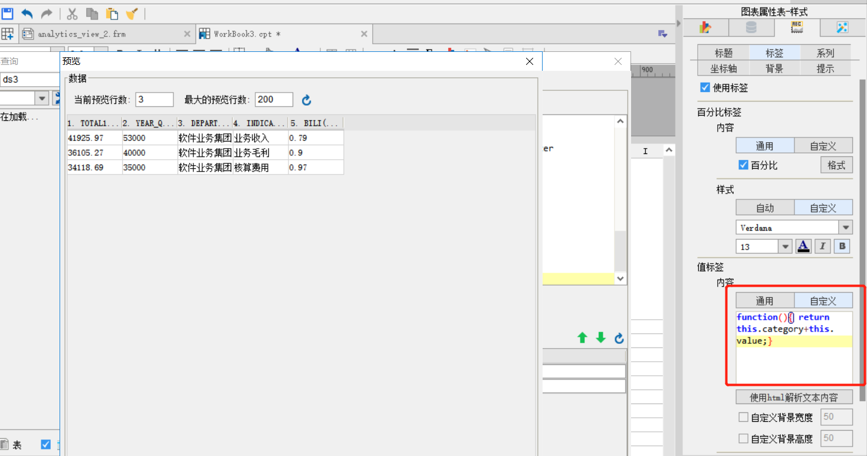Click the 格式 button
Screen dimensions: 867x456
[x=836, y=165]
